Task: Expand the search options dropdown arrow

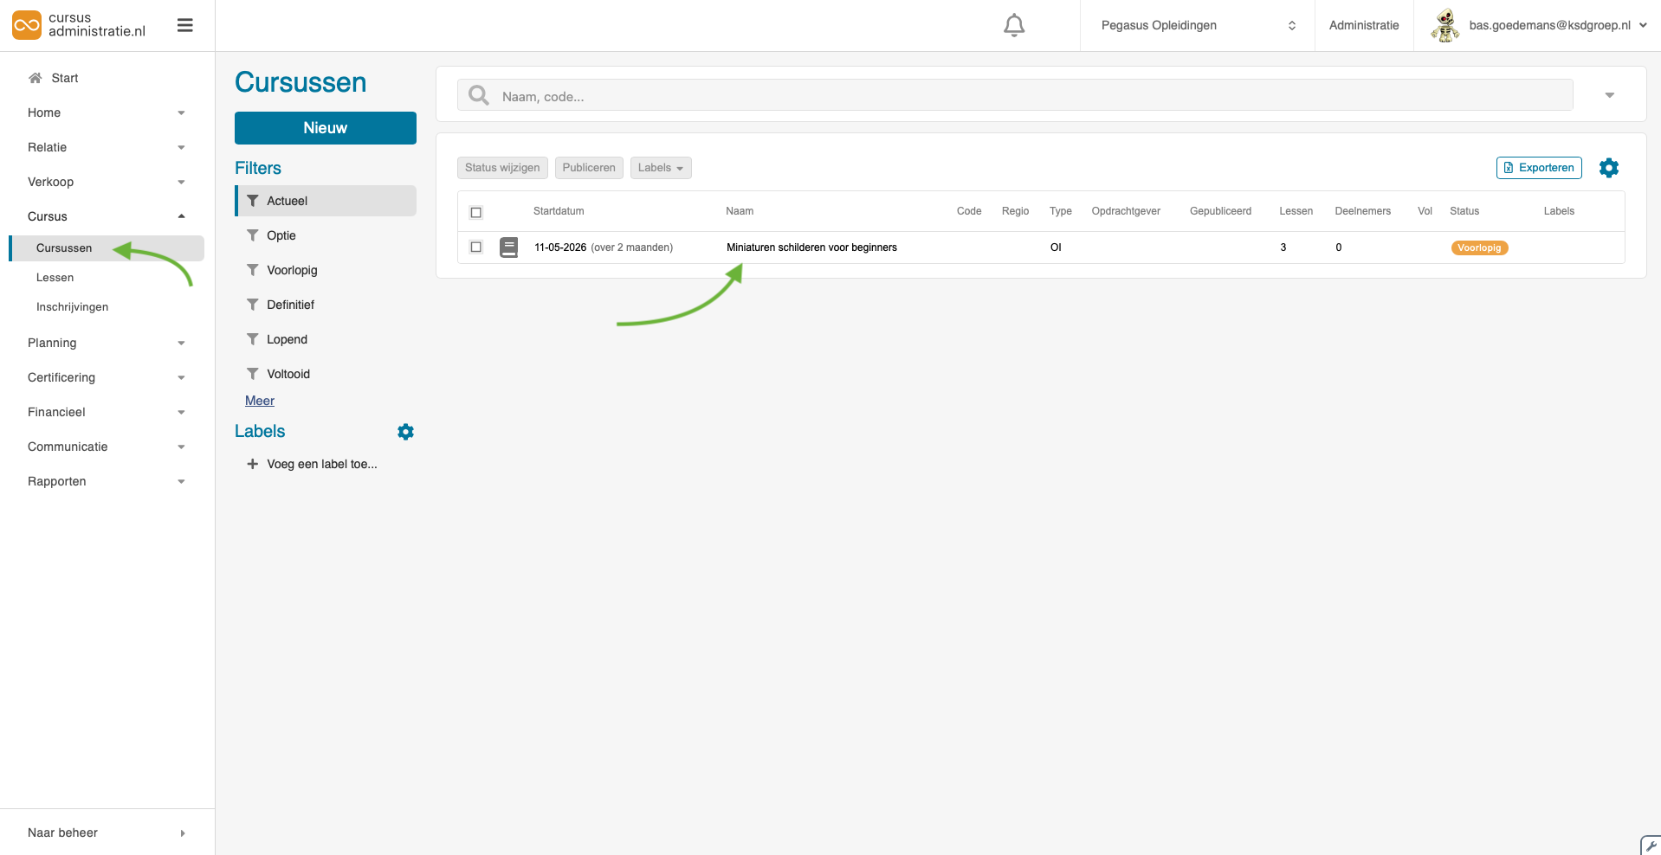Action: 1609,95
